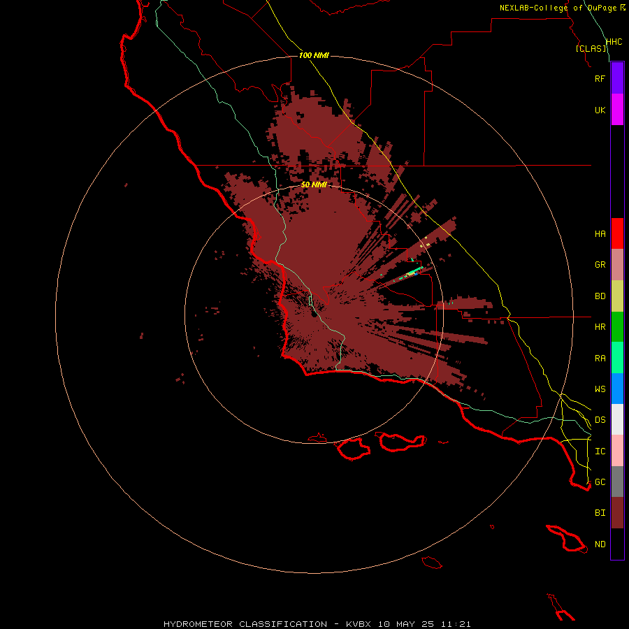Click the '10 MAY 25' date text
629x629 pixels.
coord(406,624)
